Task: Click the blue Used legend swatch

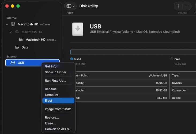Action: [x=71, y=59]
